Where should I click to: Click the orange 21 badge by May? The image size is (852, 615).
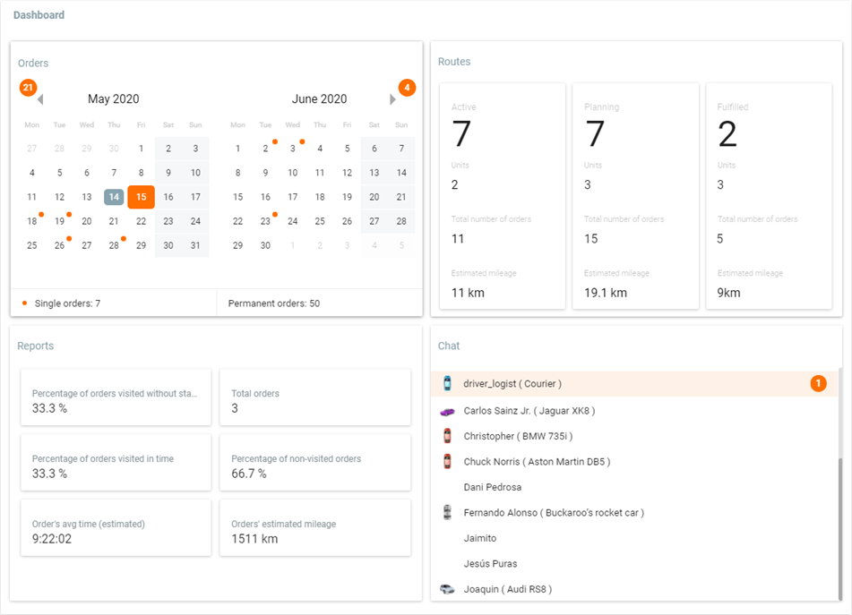pos(28,88)
